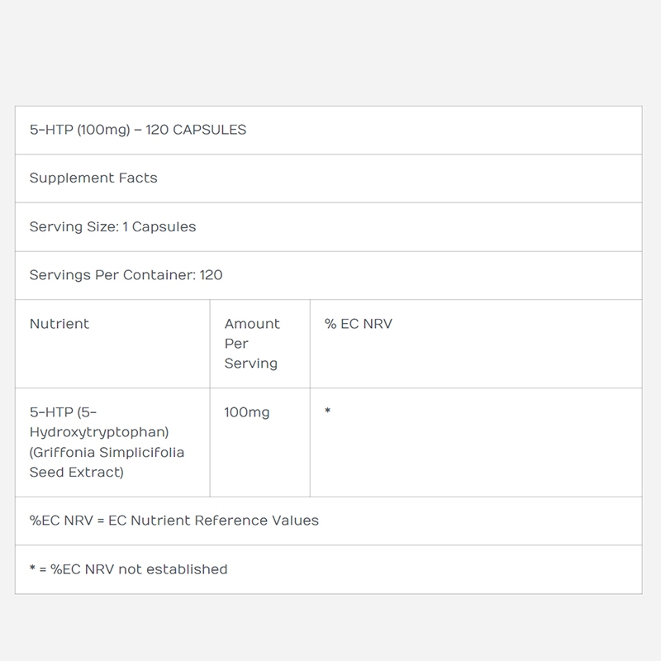This screenshot has width=661, height=661.
Task: Select the "Nutrient" column header
Action: pos(59,324)
